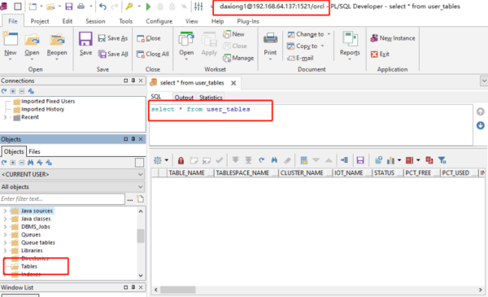Expand the Queues folder
Image resolution: width=488 pixels, height=297 pixels.
(x=5, y=234)
